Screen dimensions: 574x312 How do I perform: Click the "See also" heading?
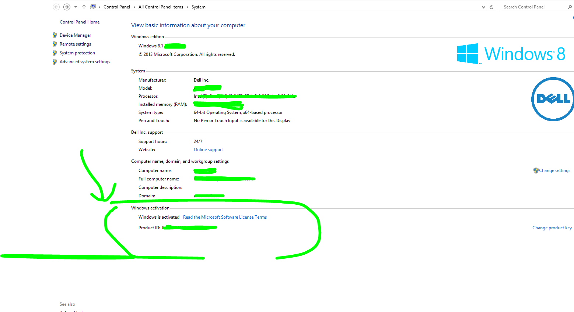[x=67, y=304]
